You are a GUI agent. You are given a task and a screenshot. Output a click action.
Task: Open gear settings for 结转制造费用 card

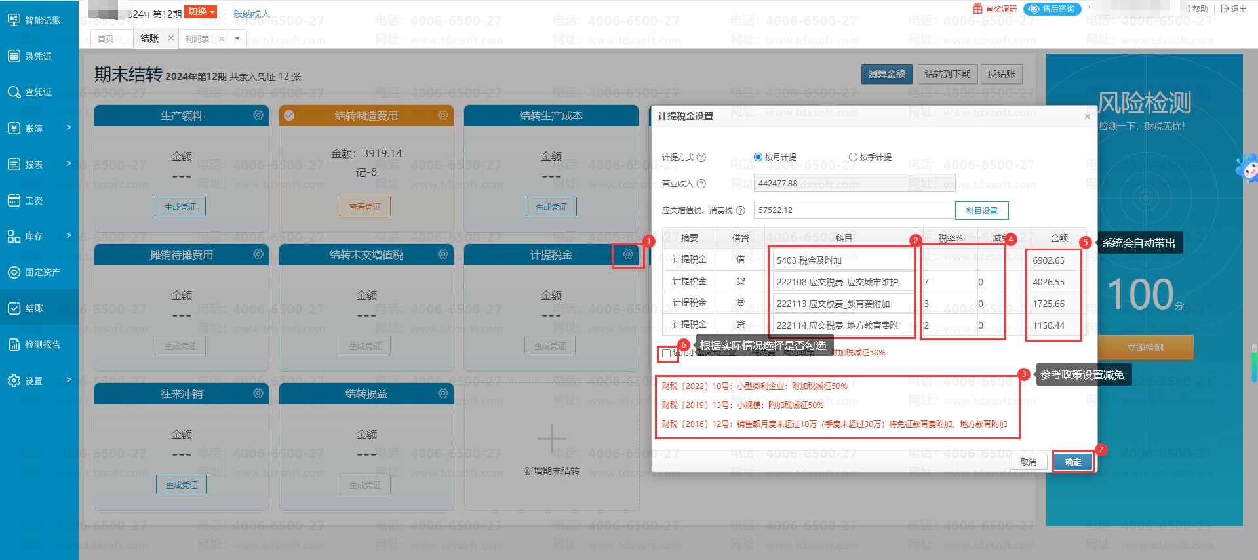click(443, 115)
